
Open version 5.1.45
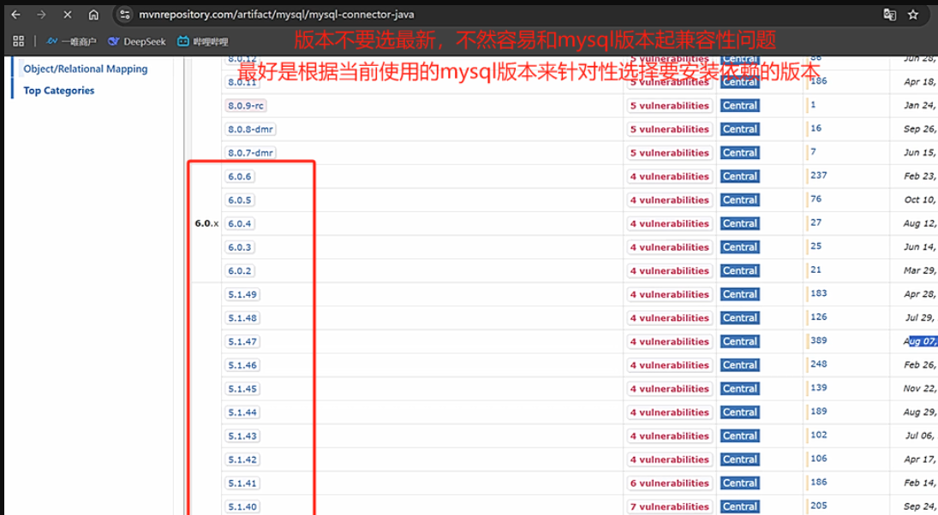click(x=242, y=389)
